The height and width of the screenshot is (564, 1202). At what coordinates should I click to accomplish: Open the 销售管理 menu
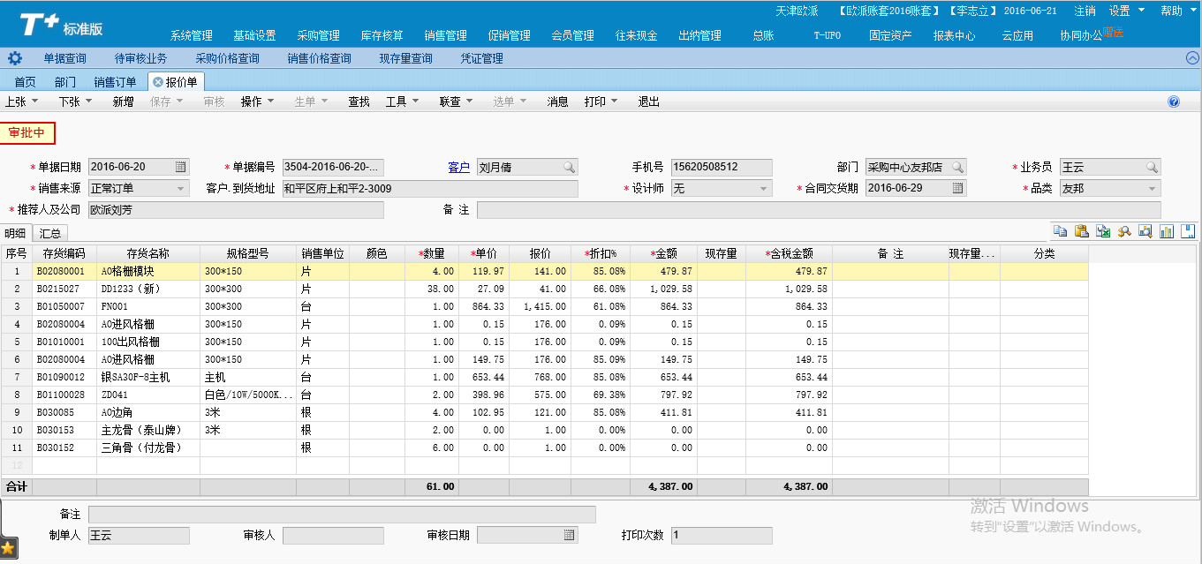click(446, 35)
